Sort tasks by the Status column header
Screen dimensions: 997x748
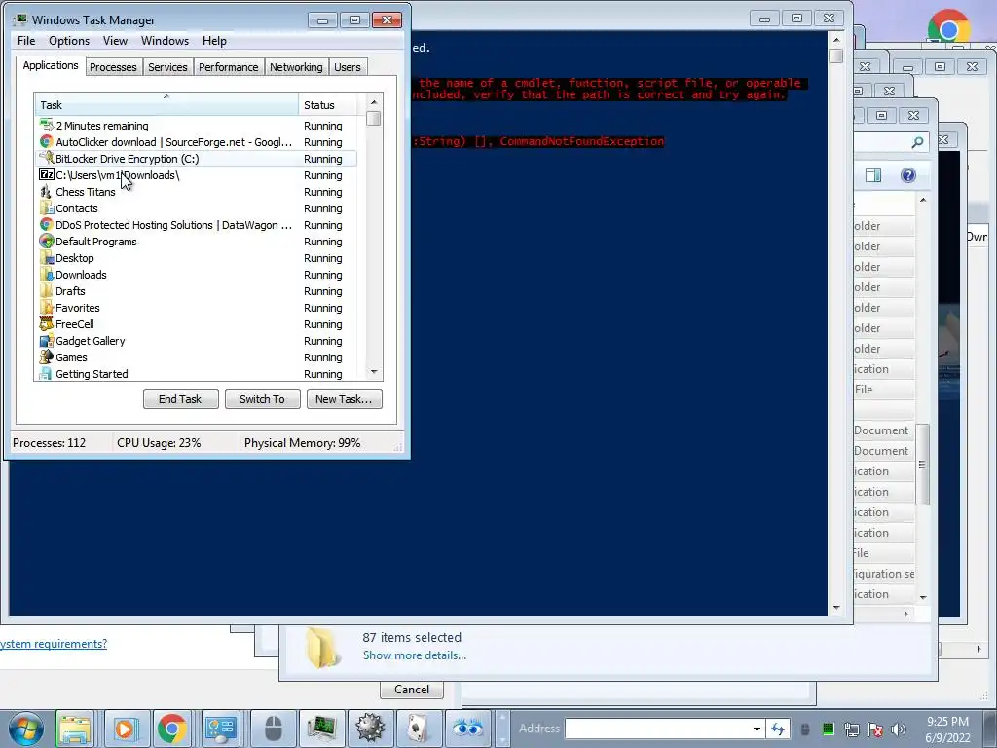click(x=329, y=105)
